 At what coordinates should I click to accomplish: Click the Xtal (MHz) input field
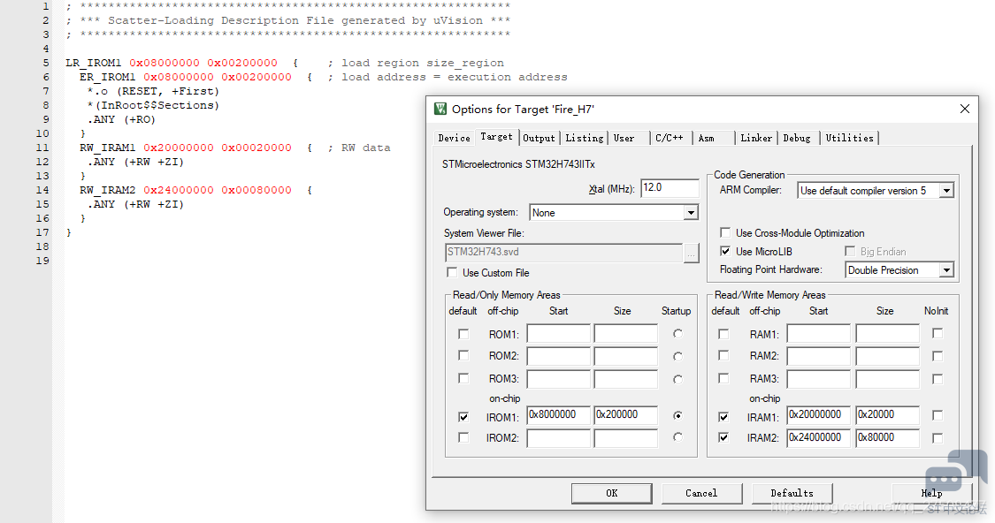(670, 187)
